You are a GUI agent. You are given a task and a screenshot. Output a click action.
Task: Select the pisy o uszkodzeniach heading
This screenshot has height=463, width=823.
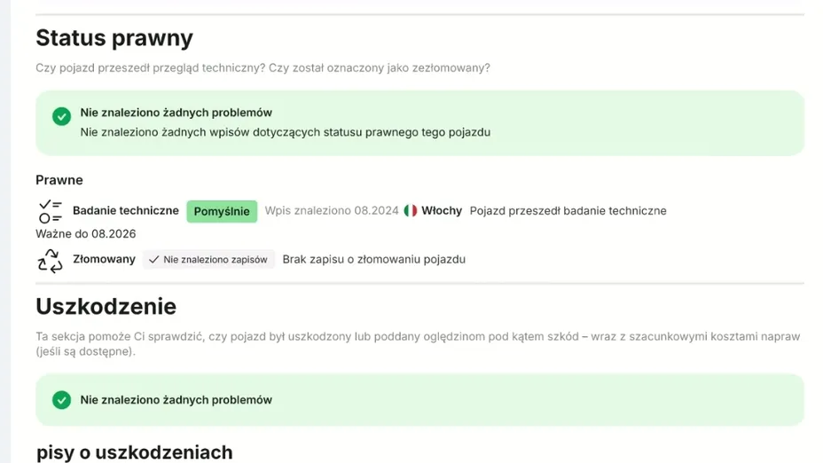(x=135, y=452)
